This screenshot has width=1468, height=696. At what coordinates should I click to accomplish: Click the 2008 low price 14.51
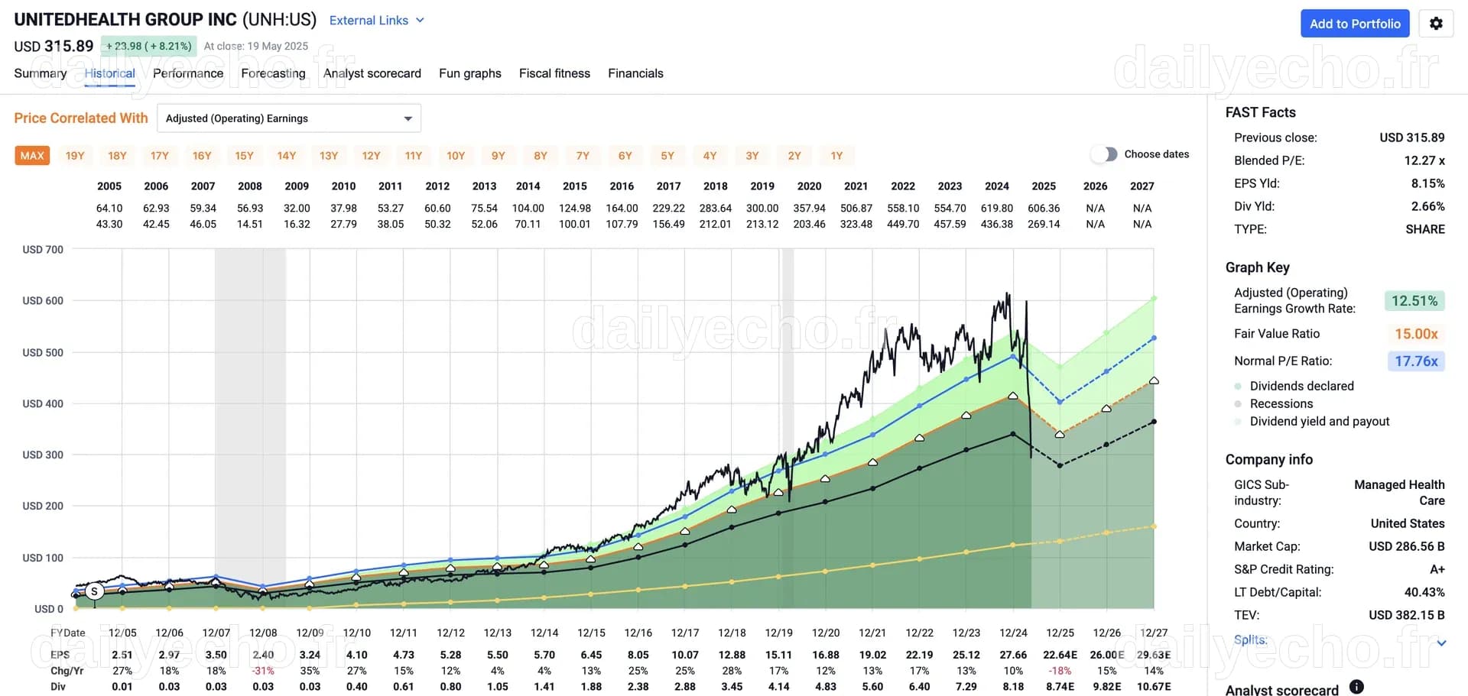click(x=250, y=225)
